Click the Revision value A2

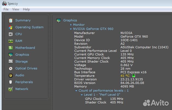click(122, 44)
